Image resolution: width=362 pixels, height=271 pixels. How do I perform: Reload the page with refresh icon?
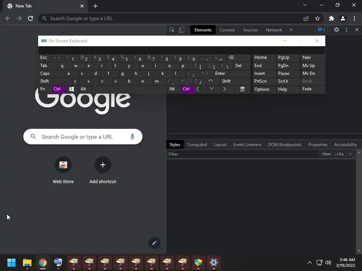tap(30, 18)
